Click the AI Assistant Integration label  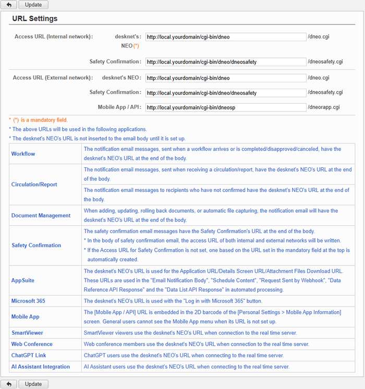point(41,367)
